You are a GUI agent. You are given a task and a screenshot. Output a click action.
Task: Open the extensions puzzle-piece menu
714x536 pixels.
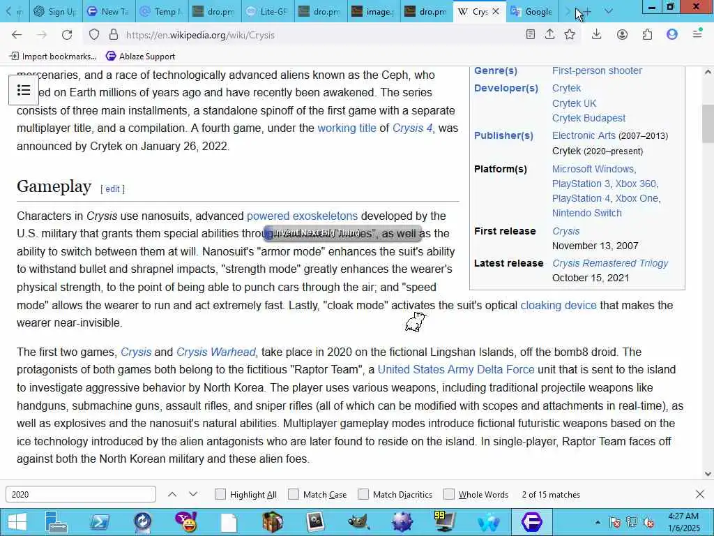(x=647, y=35)
